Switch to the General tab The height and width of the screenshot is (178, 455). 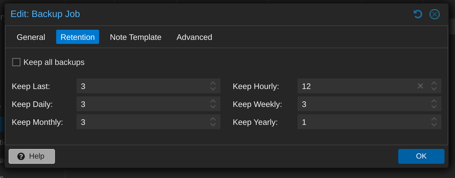[x=31, y=37]
